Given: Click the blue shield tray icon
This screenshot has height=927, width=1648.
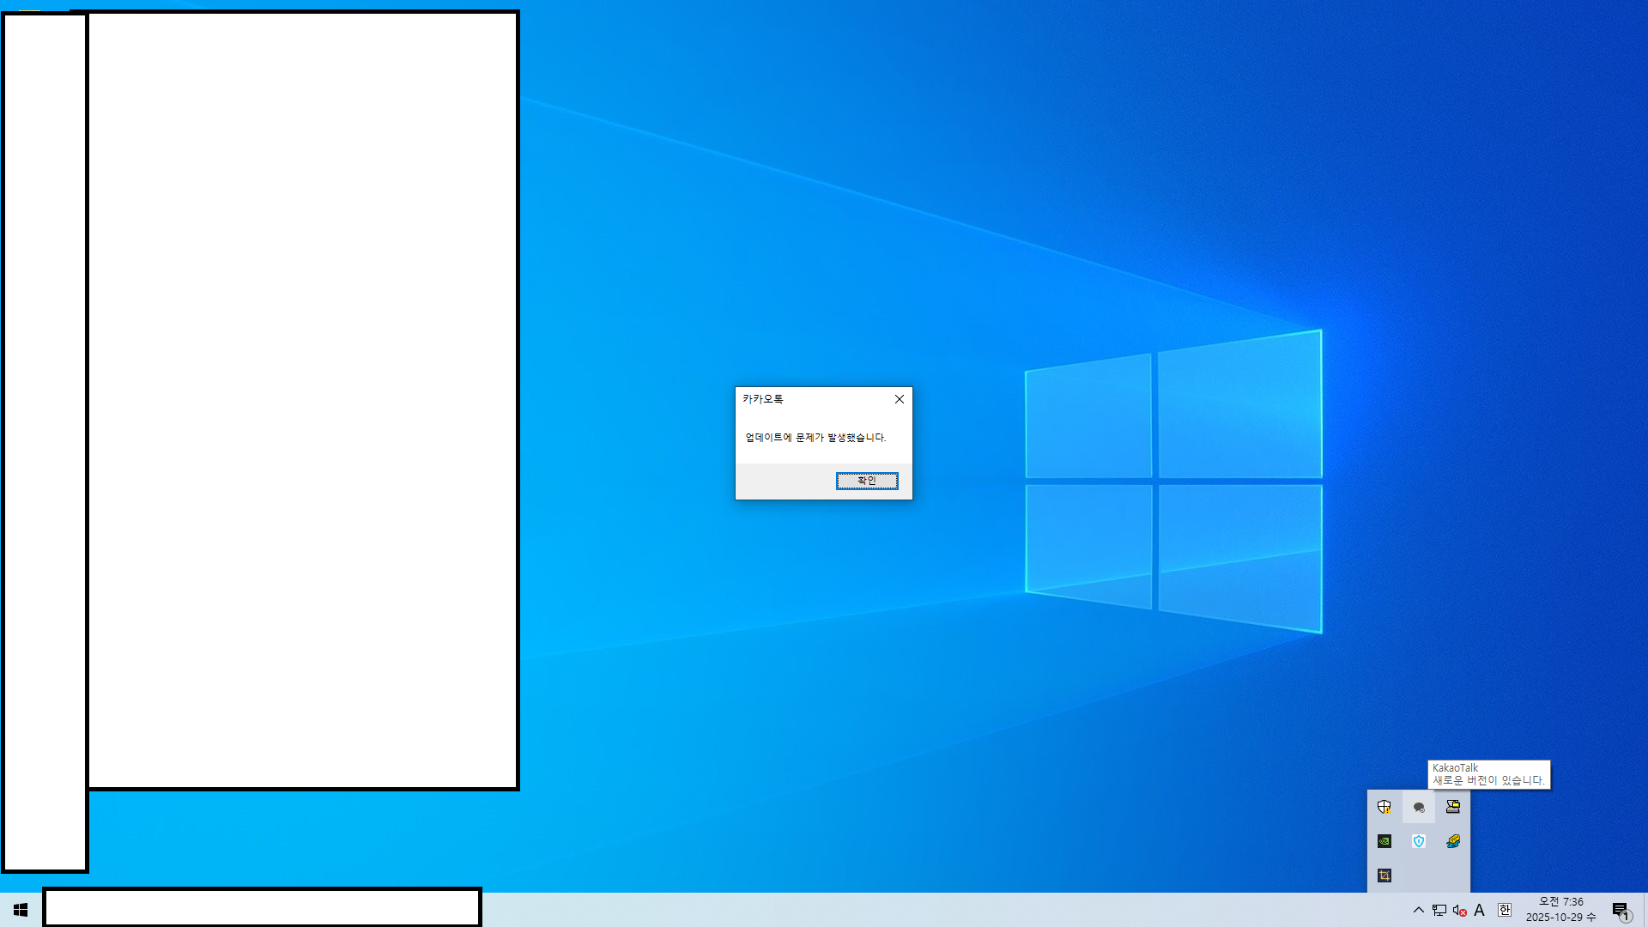Looking at the screenshot, I should (1419, 841).
